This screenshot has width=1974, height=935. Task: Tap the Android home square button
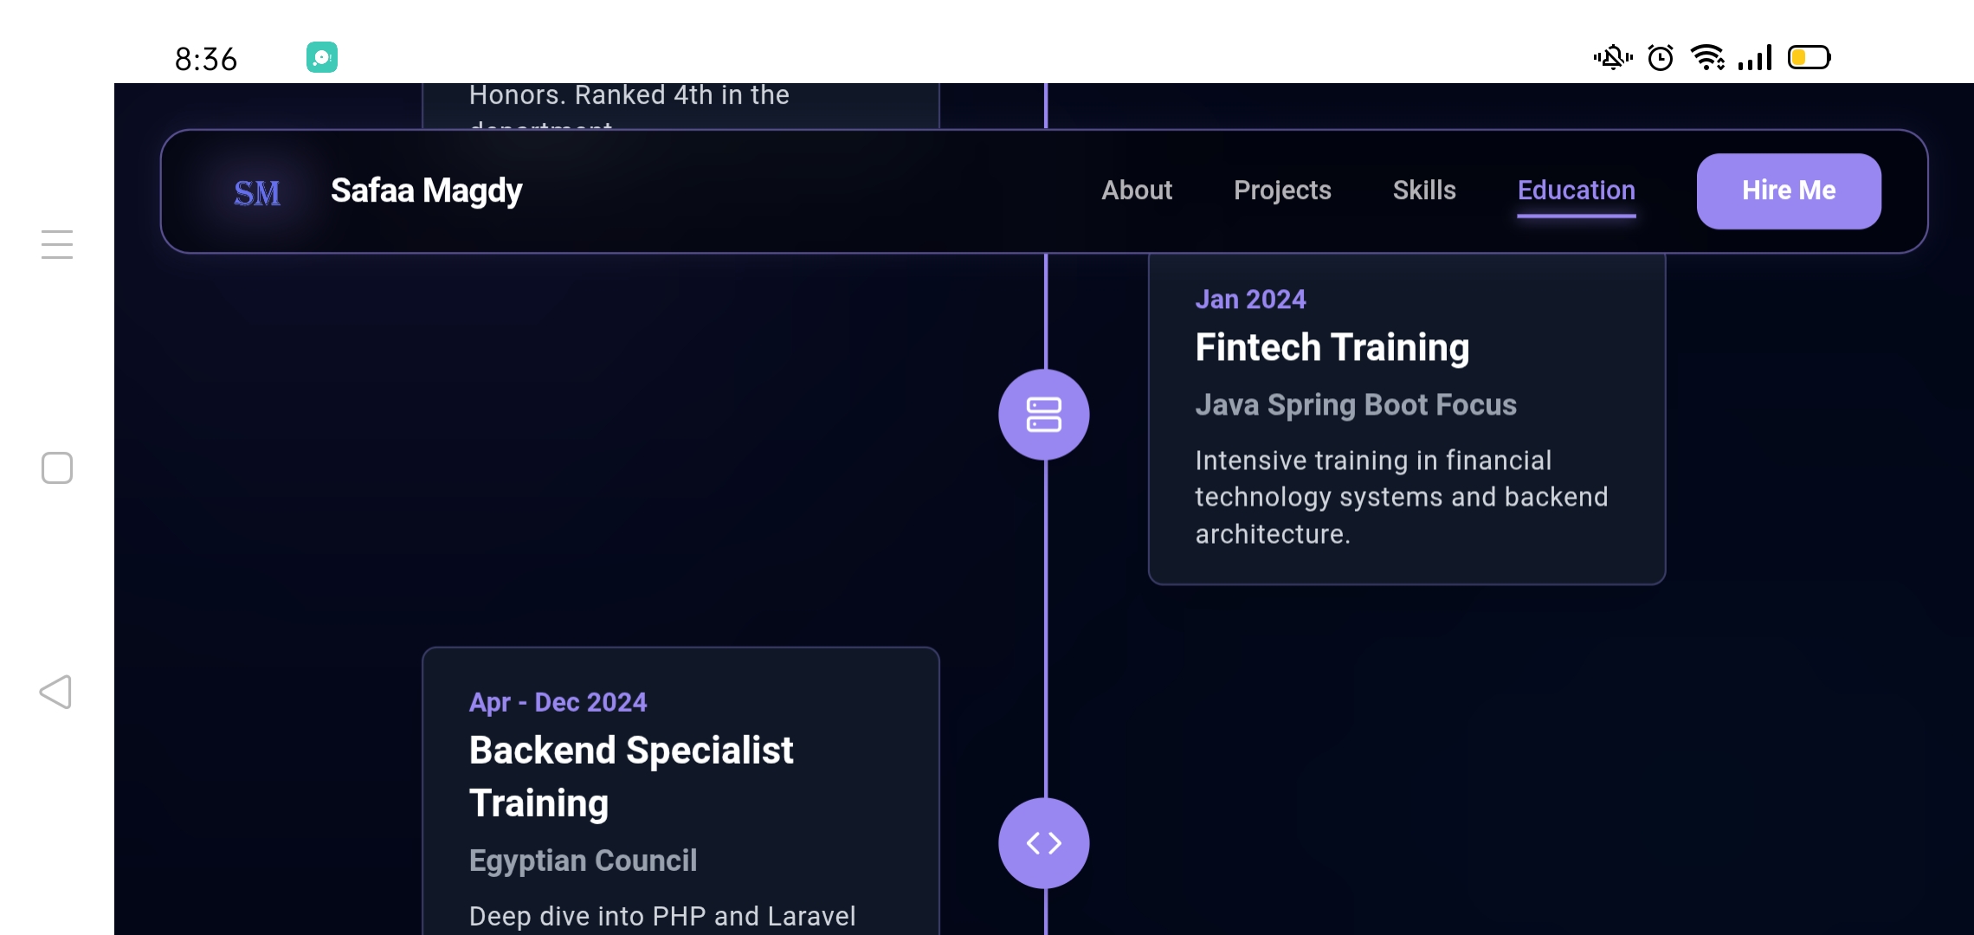[x=57, y=468]
